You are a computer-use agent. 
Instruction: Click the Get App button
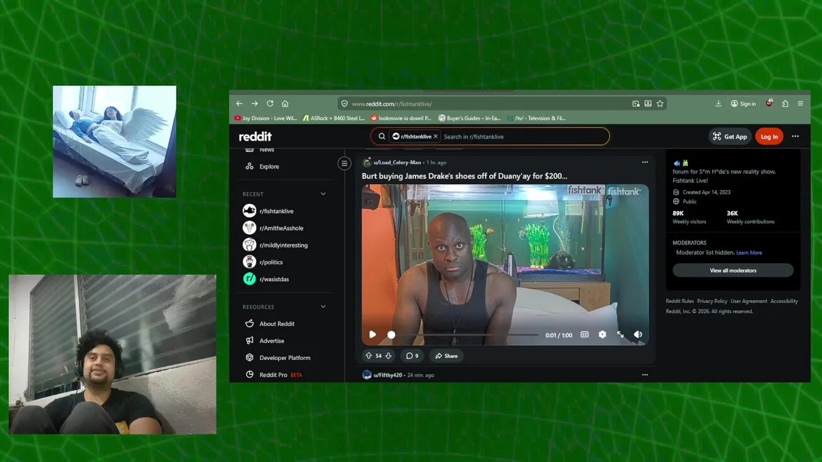coord(730,136)
